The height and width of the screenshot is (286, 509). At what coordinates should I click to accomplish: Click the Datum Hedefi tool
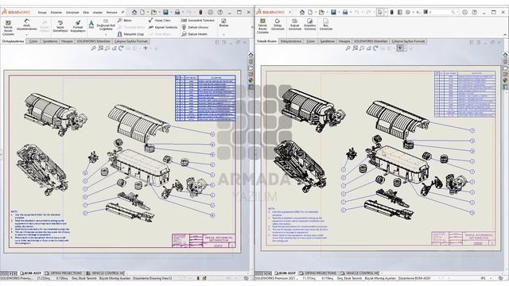[194, 34]
